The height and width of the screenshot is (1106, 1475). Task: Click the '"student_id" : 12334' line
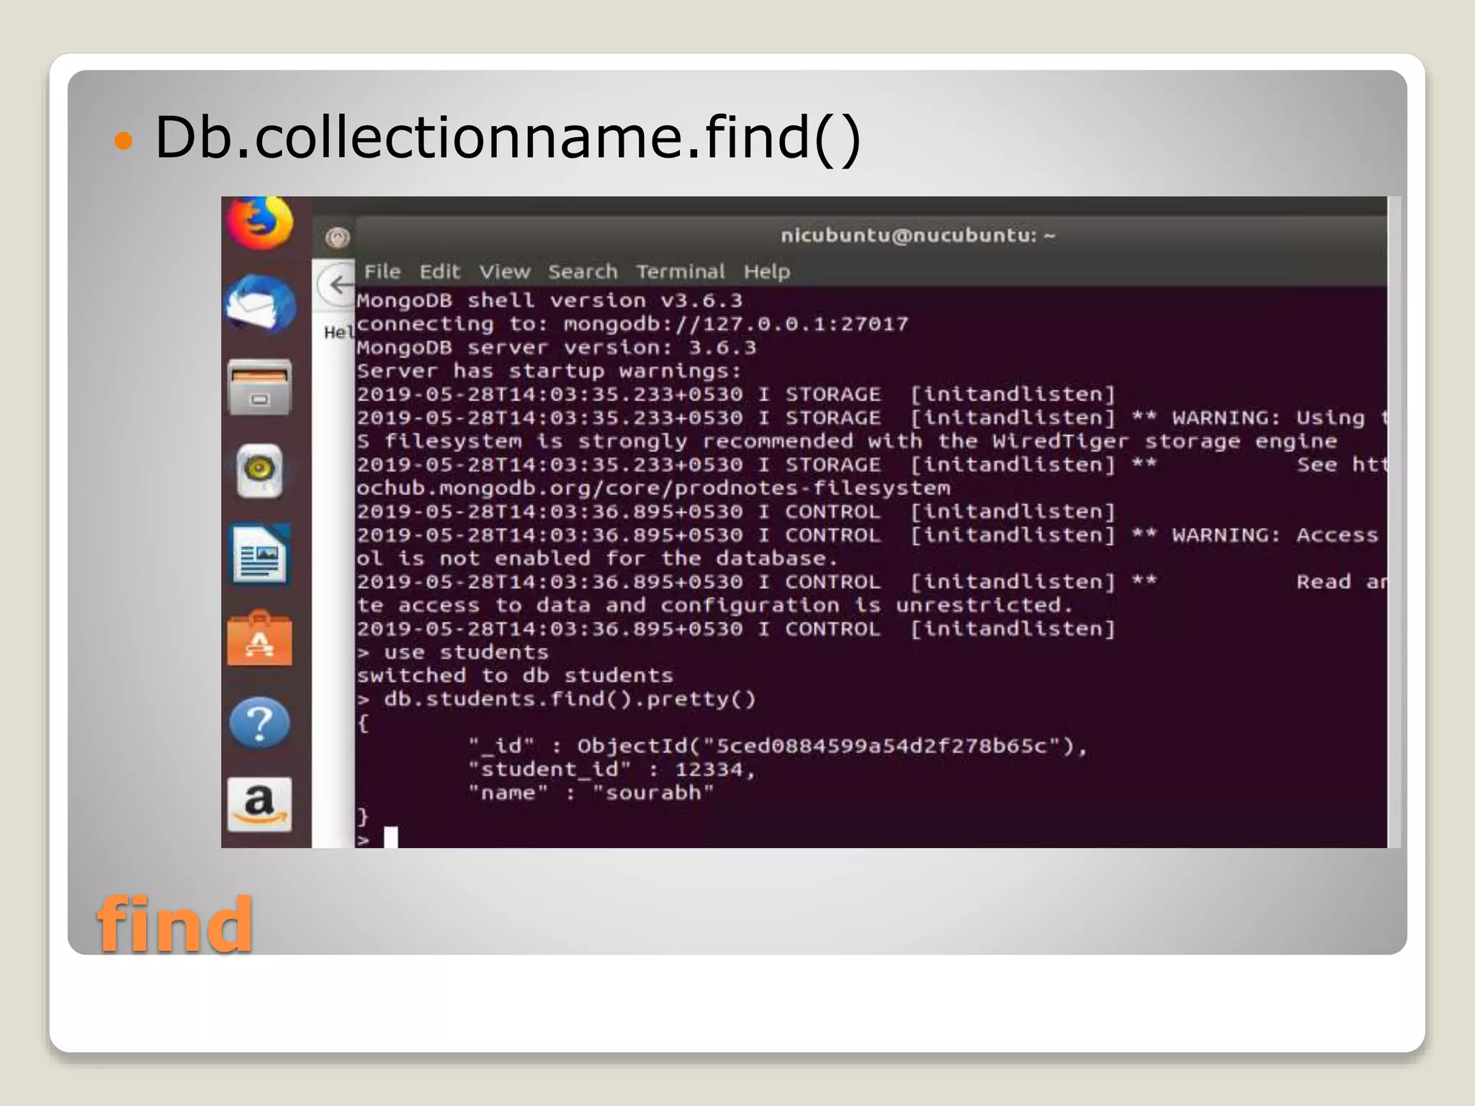[611, 770]
